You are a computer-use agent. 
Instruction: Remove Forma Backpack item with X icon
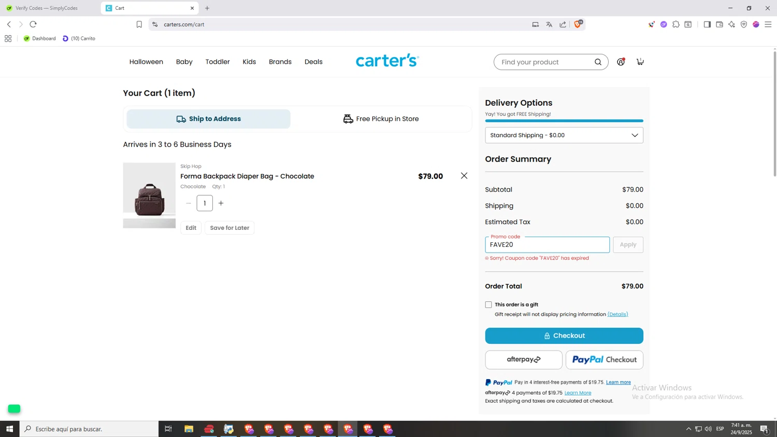(x=464, y=176)
